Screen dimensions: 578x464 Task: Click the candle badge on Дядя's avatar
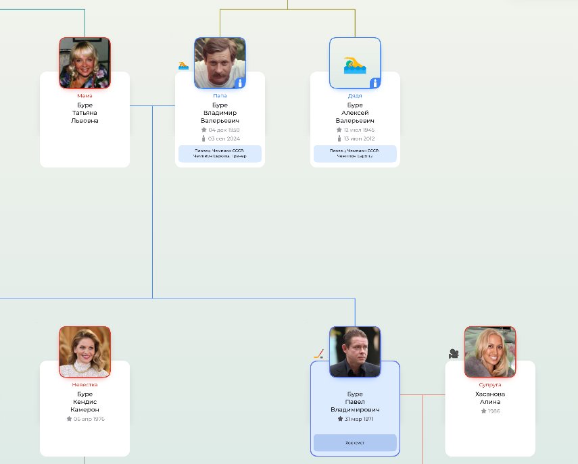pos(375,83)
